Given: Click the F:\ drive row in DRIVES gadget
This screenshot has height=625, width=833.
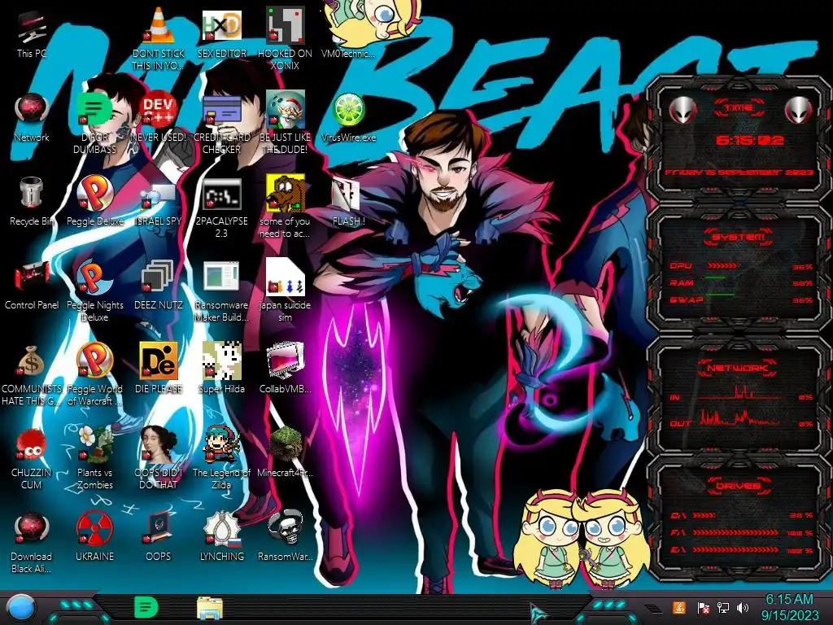Looking at the screenshot, I should tap(742, 532).
